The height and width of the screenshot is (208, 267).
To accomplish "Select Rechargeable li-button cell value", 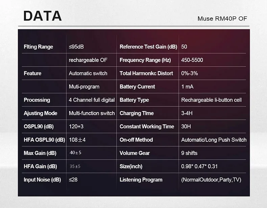I will pos(211,100).
